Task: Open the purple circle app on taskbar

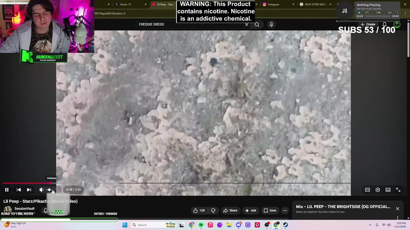Action: 248,225
